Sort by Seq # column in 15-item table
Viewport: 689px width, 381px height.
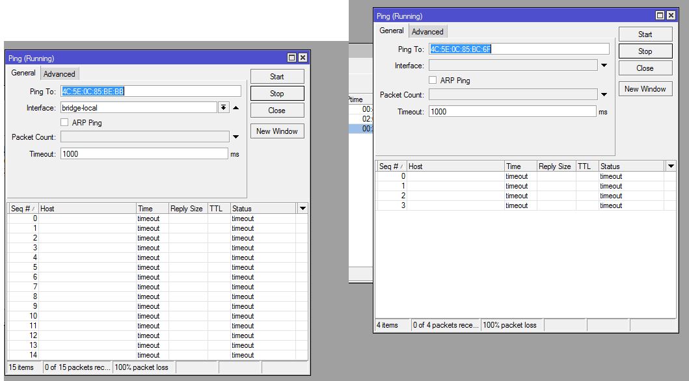(x=22, y=209)
